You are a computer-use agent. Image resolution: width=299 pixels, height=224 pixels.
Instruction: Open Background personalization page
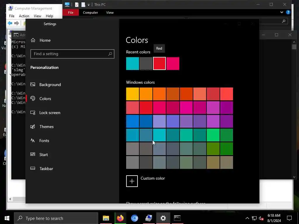[46, 85]
